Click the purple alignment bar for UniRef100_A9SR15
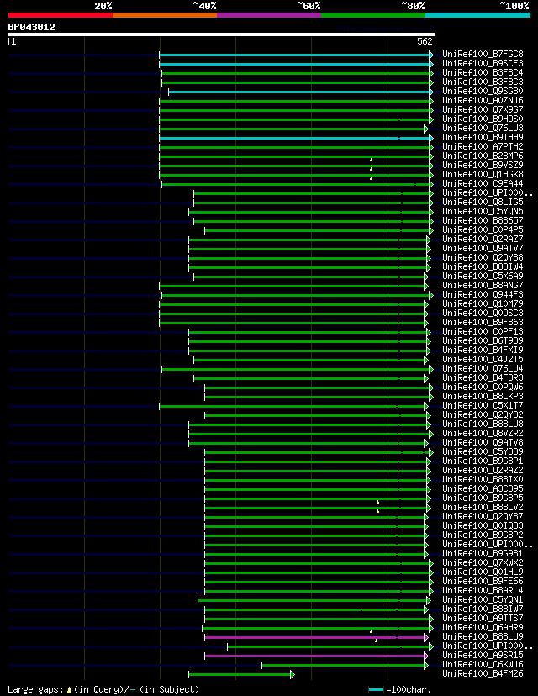The height and width of the screenshot is (696, 538). coord(316,656)
